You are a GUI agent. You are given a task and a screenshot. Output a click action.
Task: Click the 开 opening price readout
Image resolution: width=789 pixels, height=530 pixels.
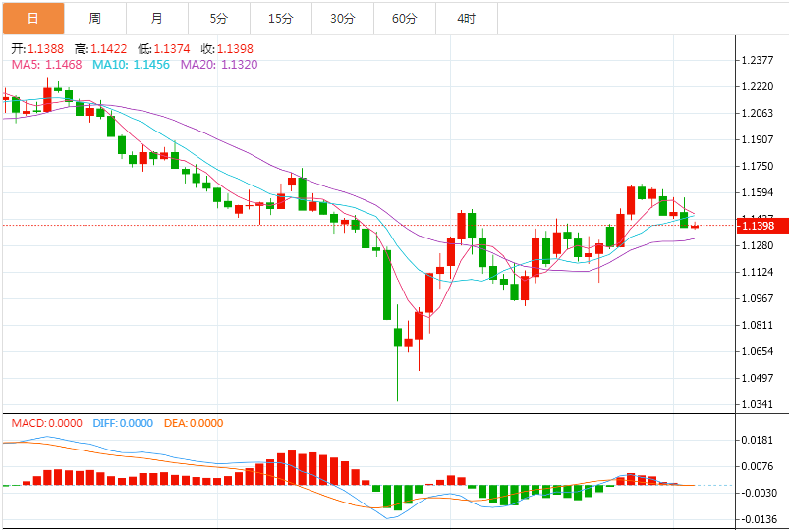(38, 48)
